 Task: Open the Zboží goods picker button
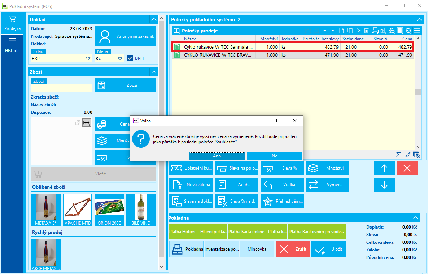[x=125, y=85]
